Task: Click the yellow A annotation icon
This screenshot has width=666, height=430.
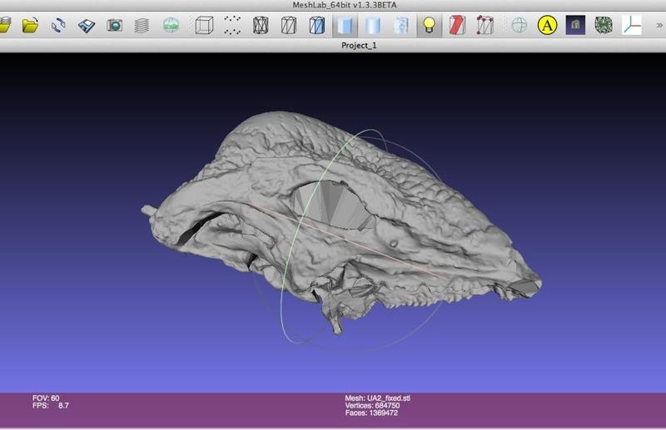Action: tap(547, 26)
